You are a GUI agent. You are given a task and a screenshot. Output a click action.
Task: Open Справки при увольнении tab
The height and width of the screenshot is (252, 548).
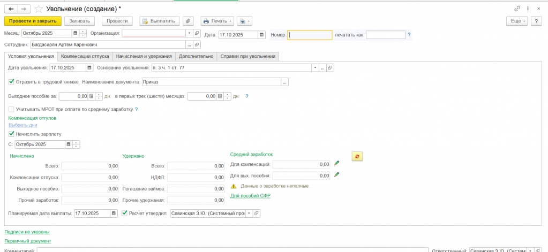(x=248, y=56)
